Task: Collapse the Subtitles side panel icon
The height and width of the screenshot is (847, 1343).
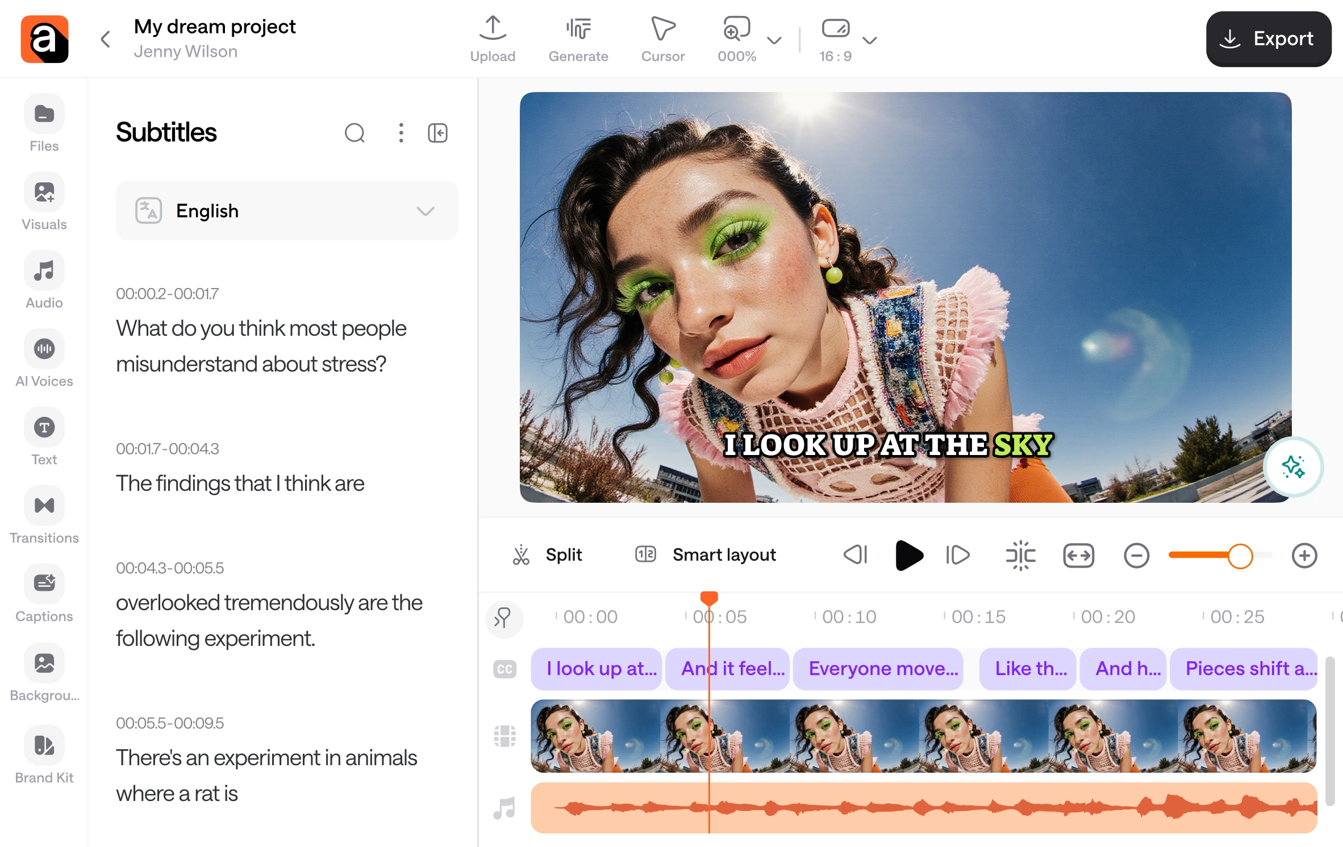Action: point(437,133)
